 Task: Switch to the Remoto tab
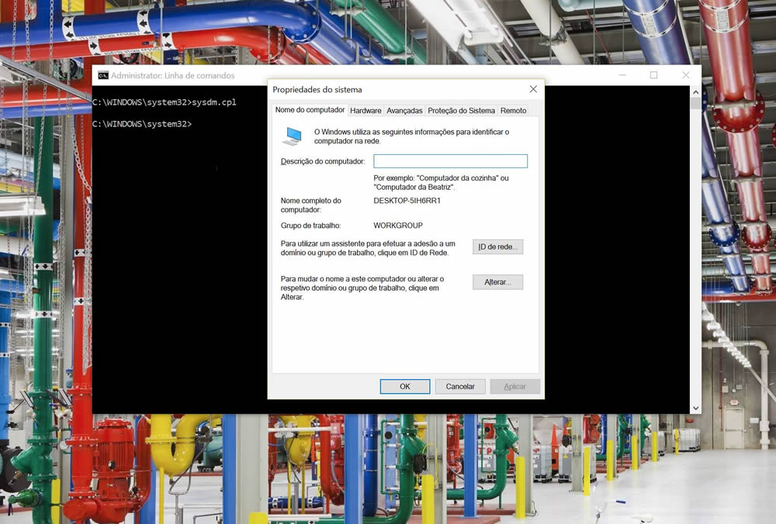(513, 110)
